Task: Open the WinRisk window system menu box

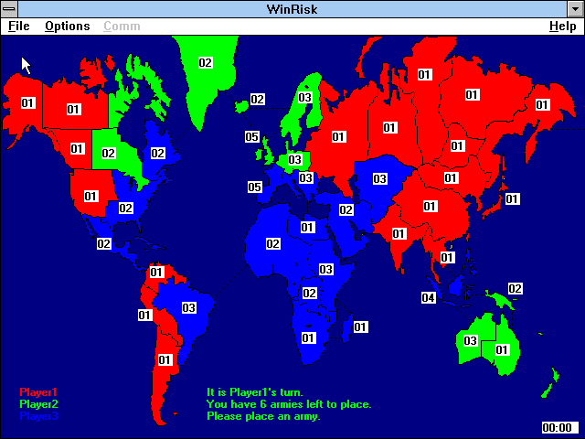Action: click(9, 9)
